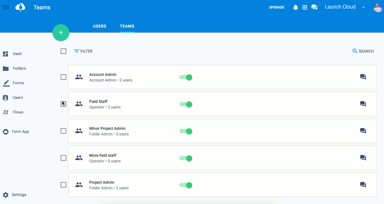Click the UPGRADE button
This screenshot has width=384, height=204.
[277, 7]
